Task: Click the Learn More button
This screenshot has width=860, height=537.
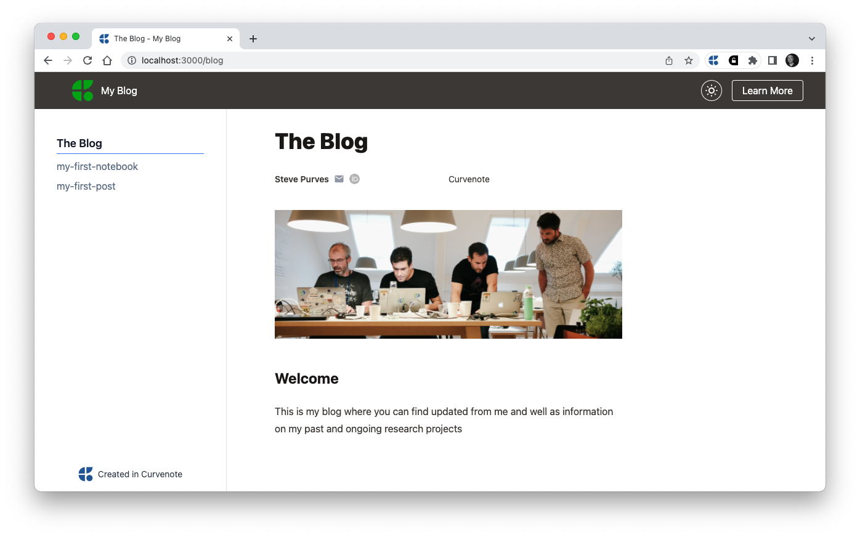Action: (767, 90)
